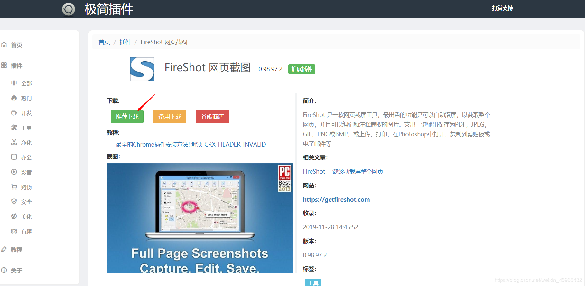Click the cup icon next to 开发
Viewport: 585px width, 286px height.
[14, 113]
